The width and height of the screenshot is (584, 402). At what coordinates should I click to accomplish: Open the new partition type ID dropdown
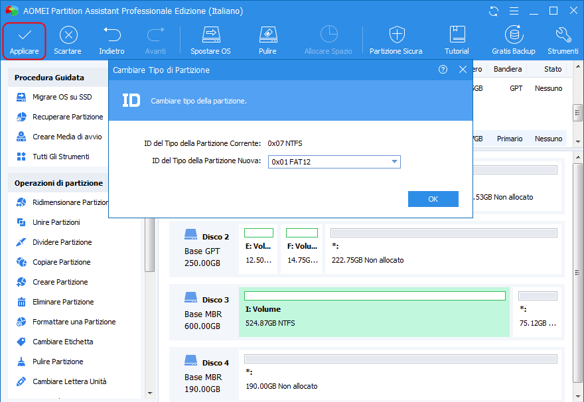pyautogui.click(x=334, y=162)
